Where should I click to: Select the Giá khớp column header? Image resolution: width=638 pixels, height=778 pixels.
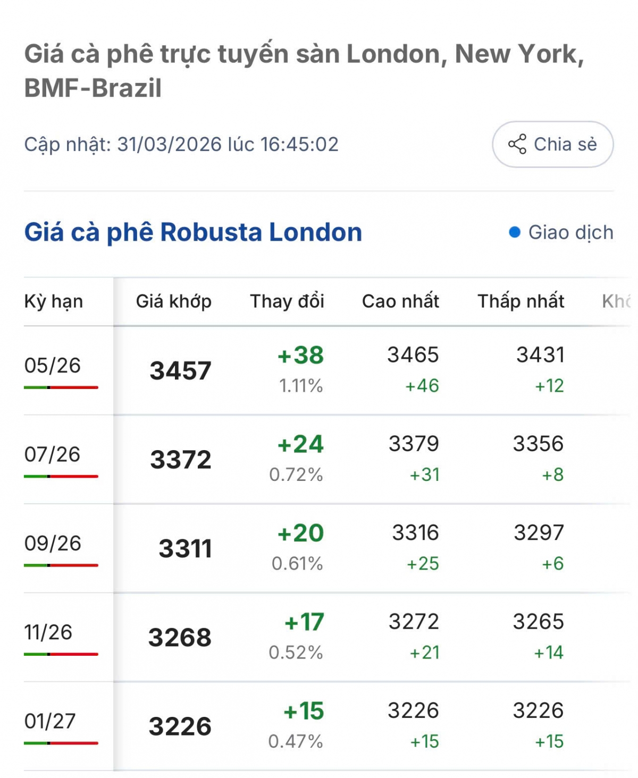click(173, 301)
